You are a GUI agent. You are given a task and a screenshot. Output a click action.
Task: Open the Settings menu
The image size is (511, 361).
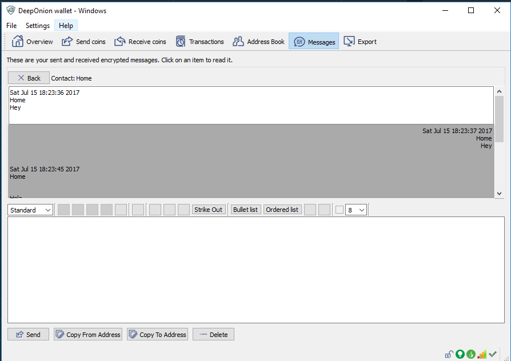click(x=38, y=25)
